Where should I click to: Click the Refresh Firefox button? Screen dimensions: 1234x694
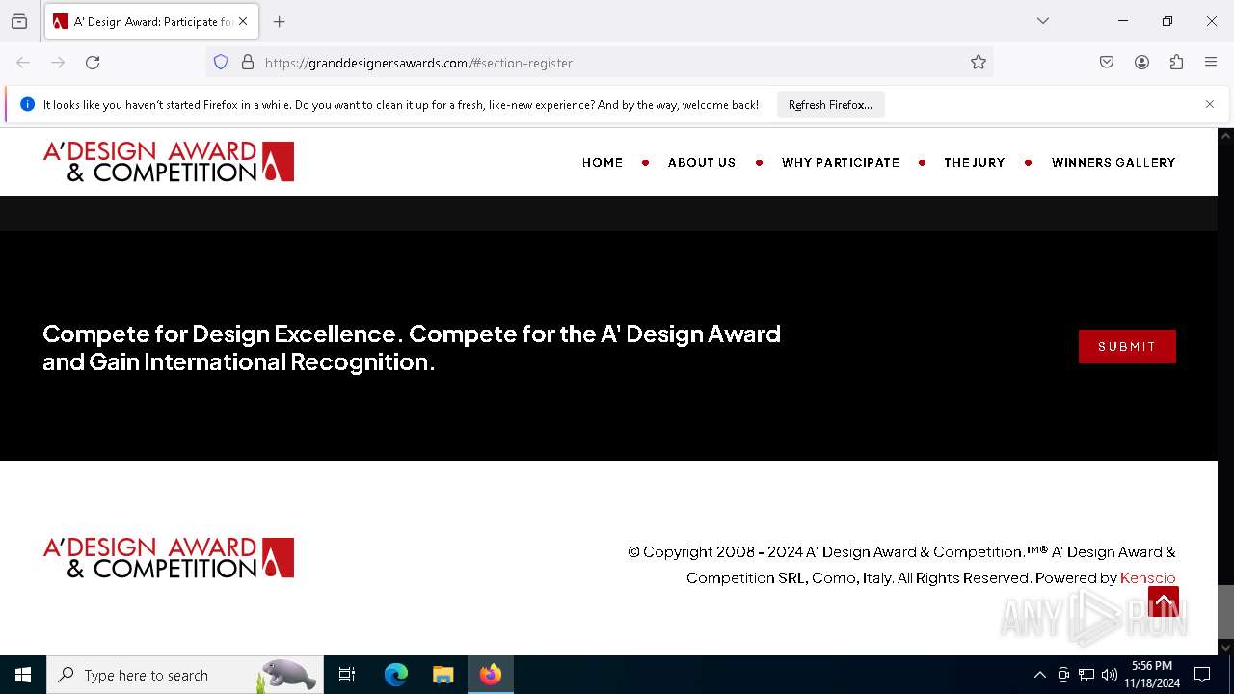click(x=830, y=104)
